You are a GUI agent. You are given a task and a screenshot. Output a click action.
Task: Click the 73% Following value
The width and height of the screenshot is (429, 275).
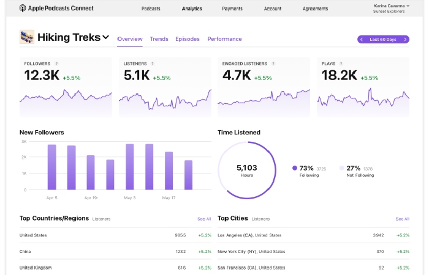point(306,168)
